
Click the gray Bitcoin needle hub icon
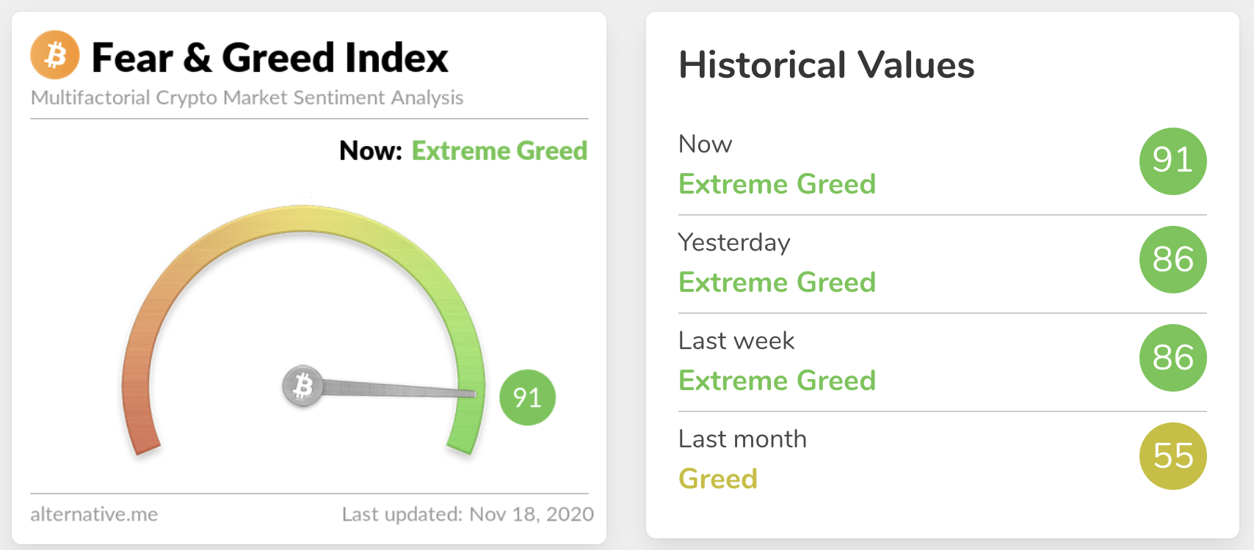[302, 385]
